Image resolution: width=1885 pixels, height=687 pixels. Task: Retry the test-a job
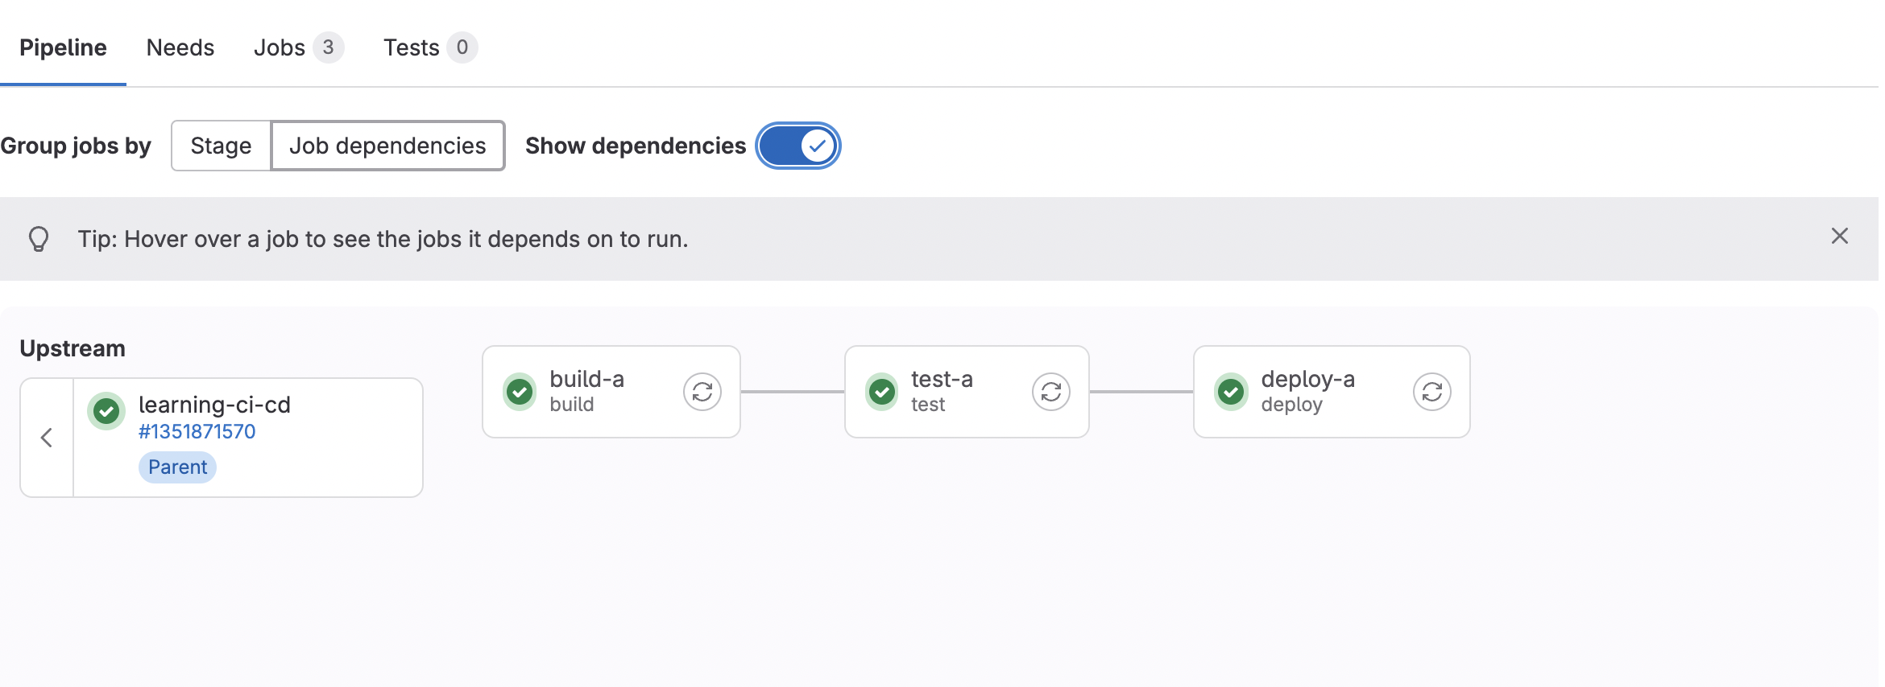tap(1050, 392)
